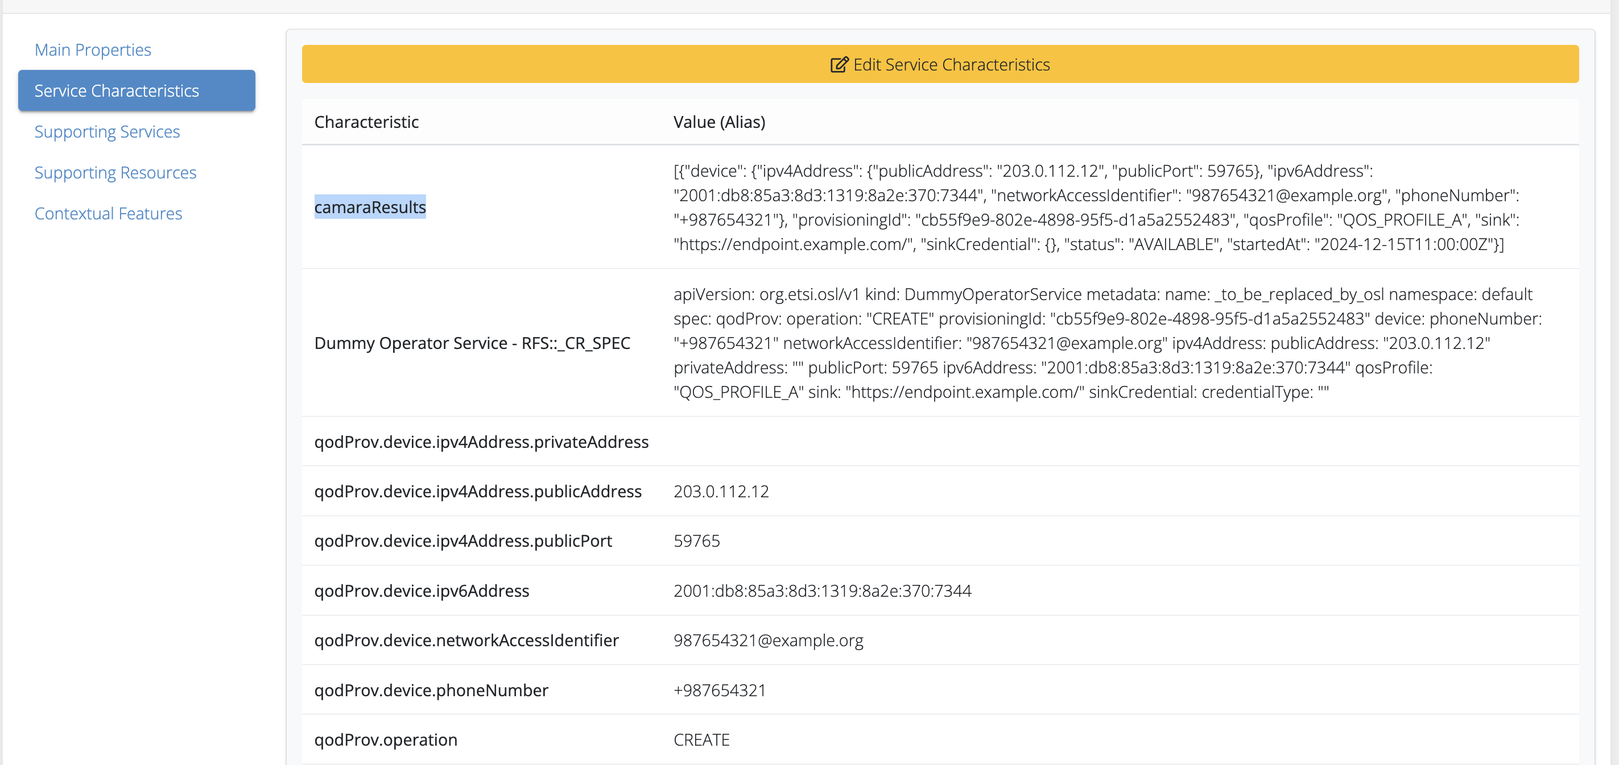The height and width of the screenshot is (765, 1619).
Task: Go to Contextual Features tab
Action: coord(108,214)
